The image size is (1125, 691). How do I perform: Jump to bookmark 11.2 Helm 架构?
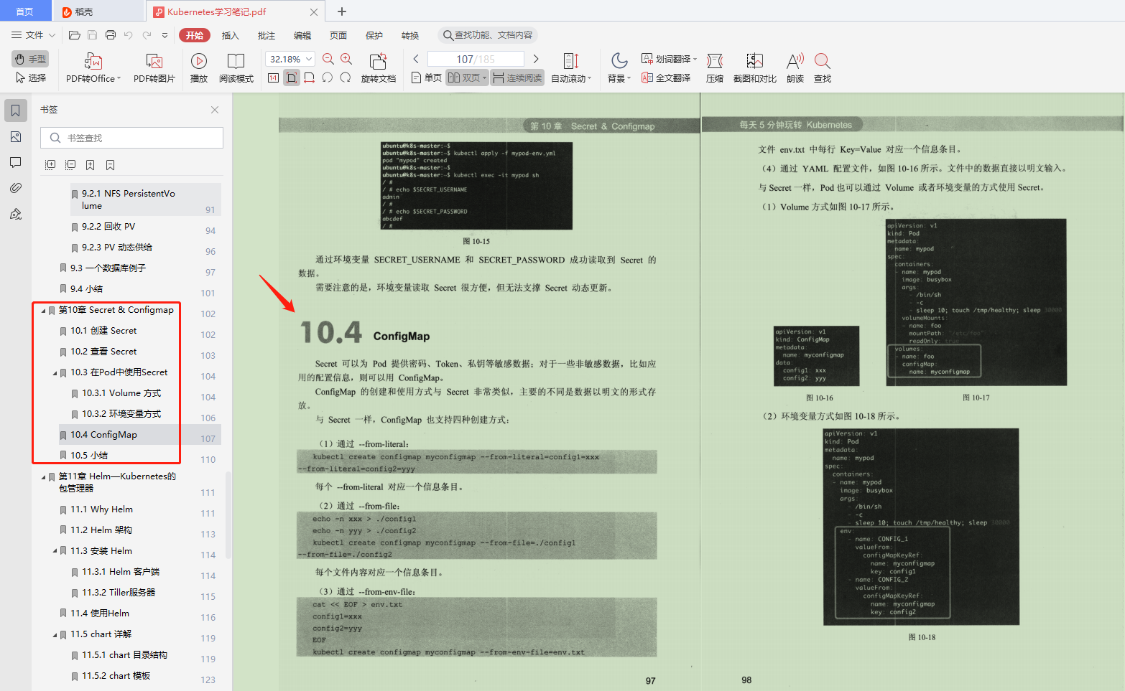click(101, 530)
